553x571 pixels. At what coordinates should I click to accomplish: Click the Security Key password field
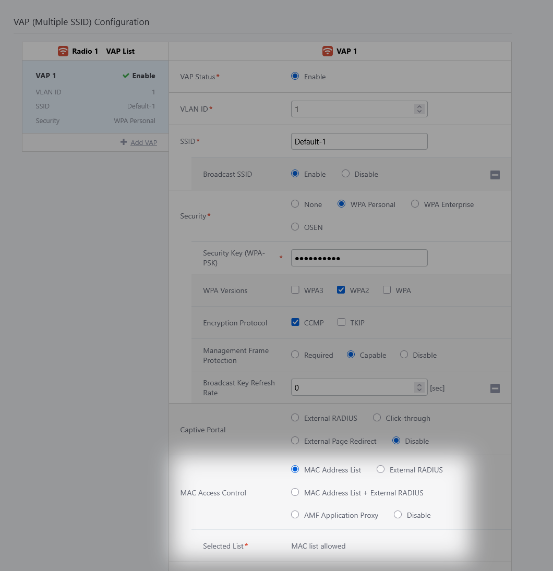click(359, 258)
